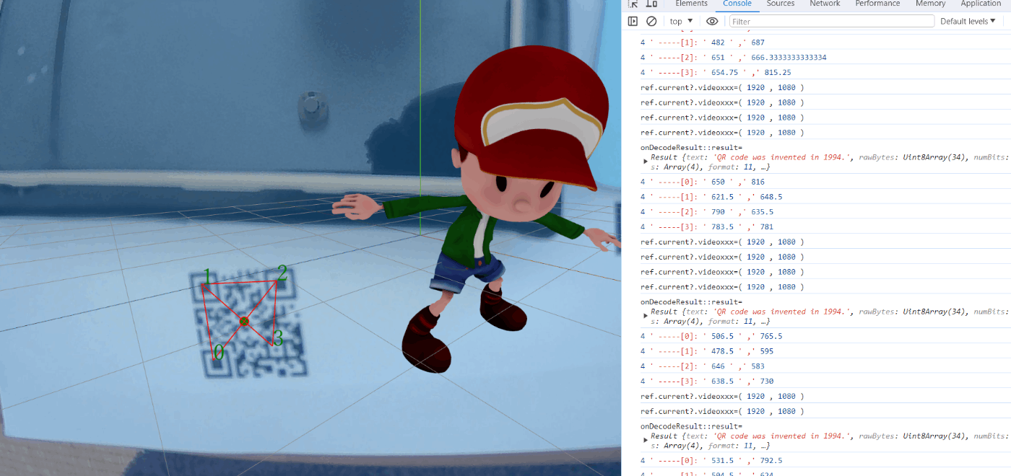
Task: Switch to the Elements tab
Action: (x=691, y=4)
